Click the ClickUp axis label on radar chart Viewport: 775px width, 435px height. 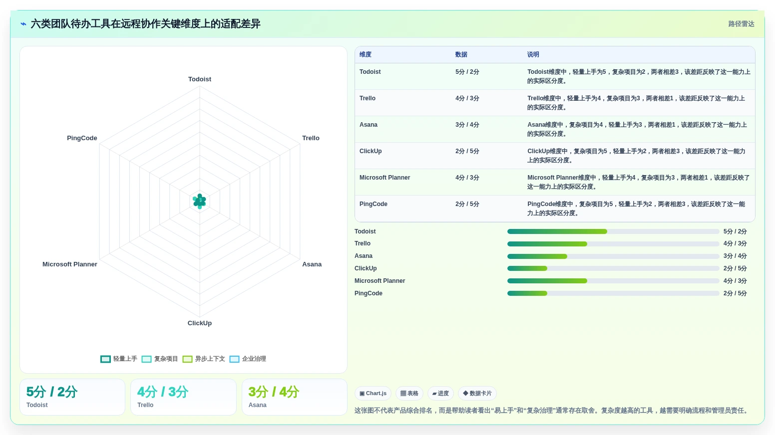pos(200,323)
